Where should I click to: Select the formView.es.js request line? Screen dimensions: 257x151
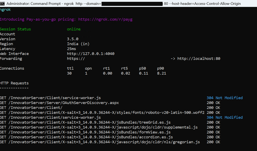tap(85, 132)
